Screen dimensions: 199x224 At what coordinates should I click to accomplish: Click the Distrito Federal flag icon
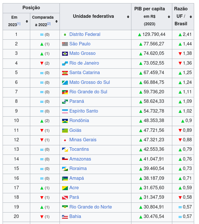(x=65, y=34)
